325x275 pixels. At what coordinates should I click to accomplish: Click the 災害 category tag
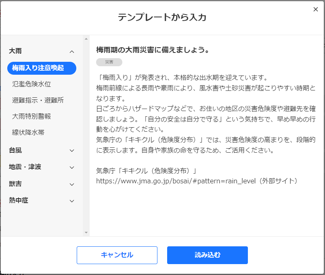(109, 62)
